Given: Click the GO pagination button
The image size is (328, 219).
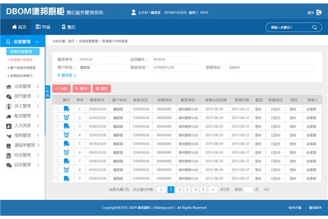Looking at the screenshot, I should (267, 189).
